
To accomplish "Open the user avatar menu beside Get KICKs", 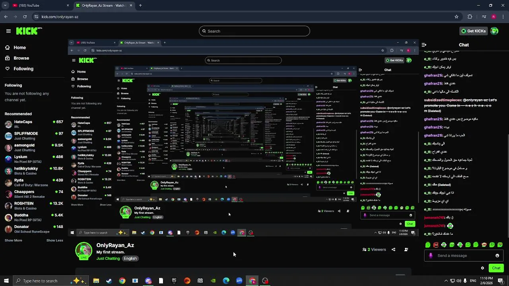I will pyautogui.click(x=494, y=31).
